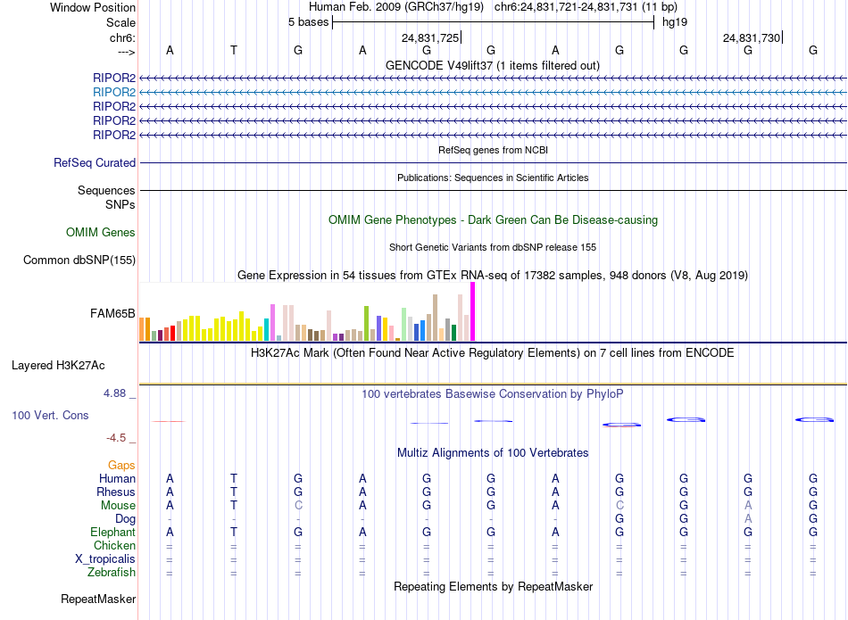
Task: Click the GTEx Gene Expression track title
Action: point(493,275)
